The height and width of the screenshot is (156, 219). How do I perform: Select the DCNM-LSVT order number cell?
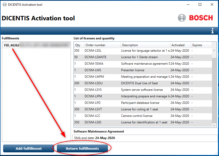click(x=93, y=109)
